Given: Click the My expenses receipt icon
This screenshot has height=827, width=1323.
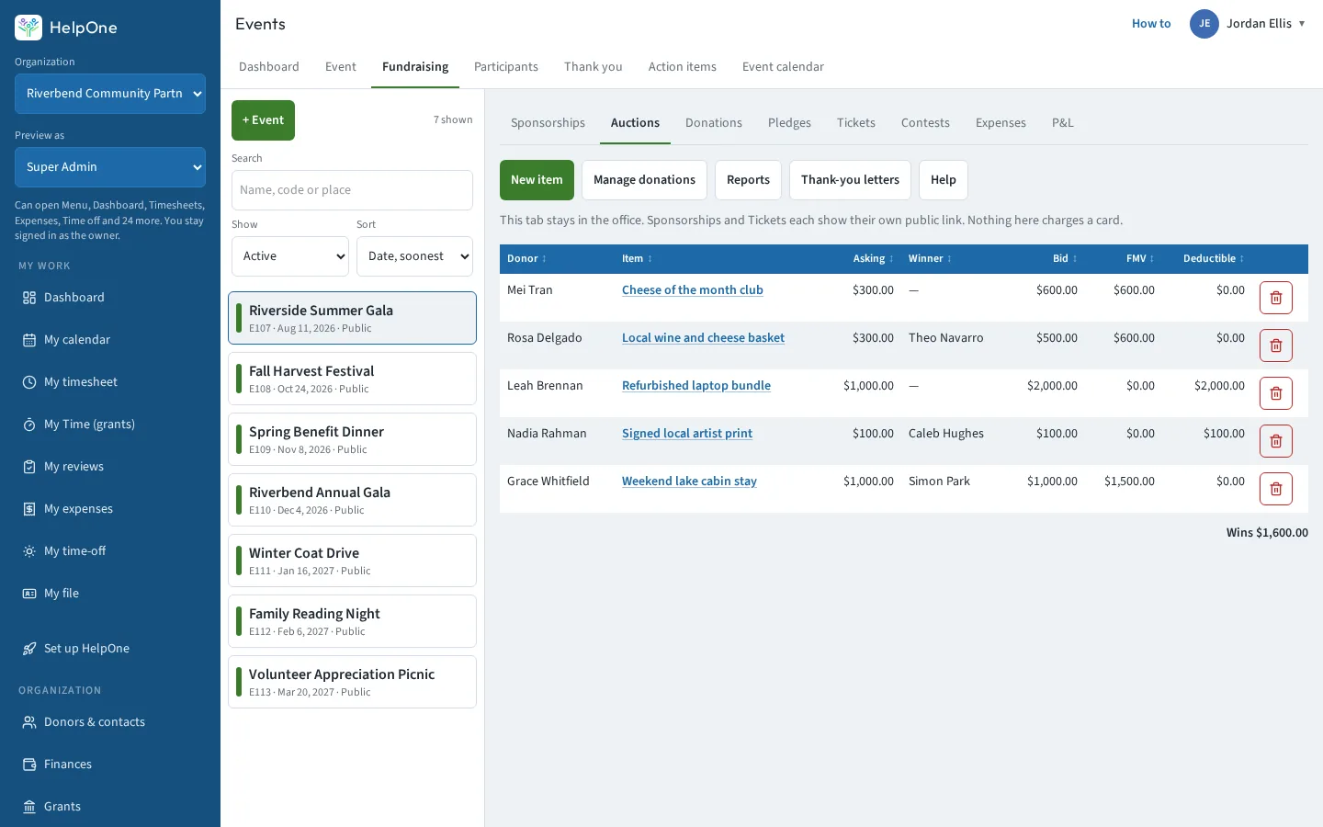Looking at the screenshot, I should point(29,509).
